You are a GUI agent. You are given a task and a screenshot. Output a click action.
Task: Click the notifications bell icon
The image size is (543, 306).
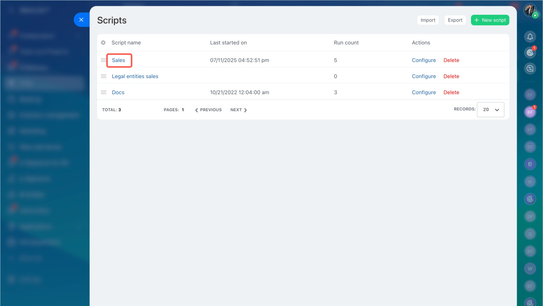click(x=530, y=37)
